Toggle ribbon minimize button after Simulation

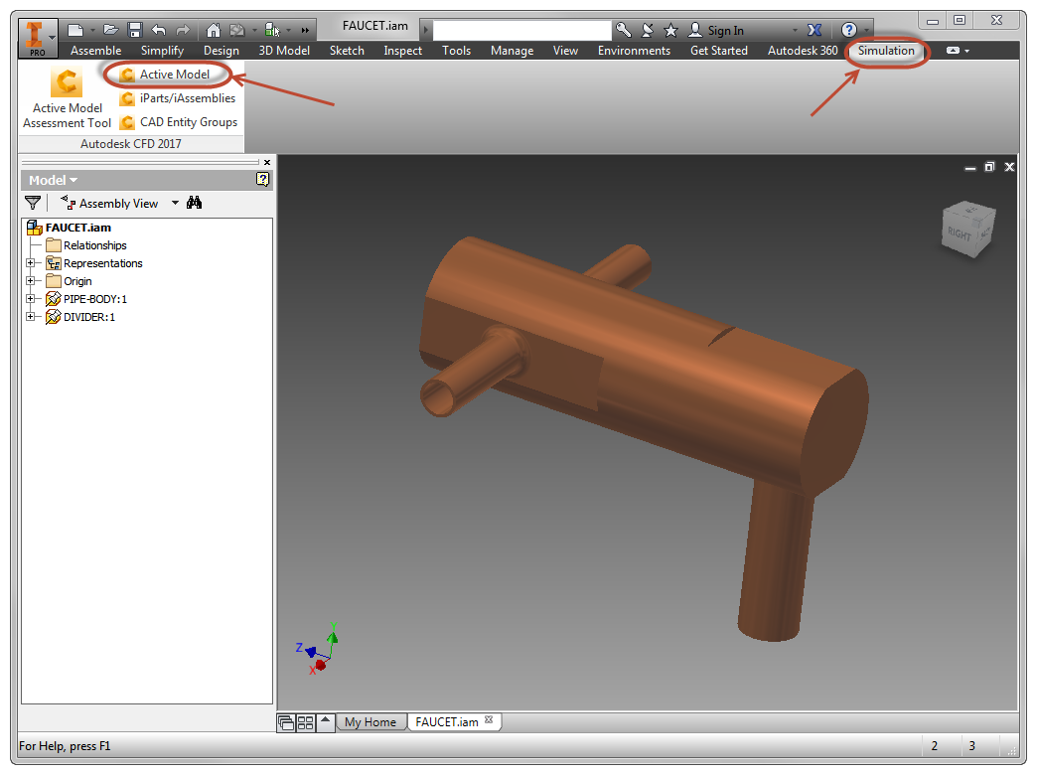[x=953, y=51]
